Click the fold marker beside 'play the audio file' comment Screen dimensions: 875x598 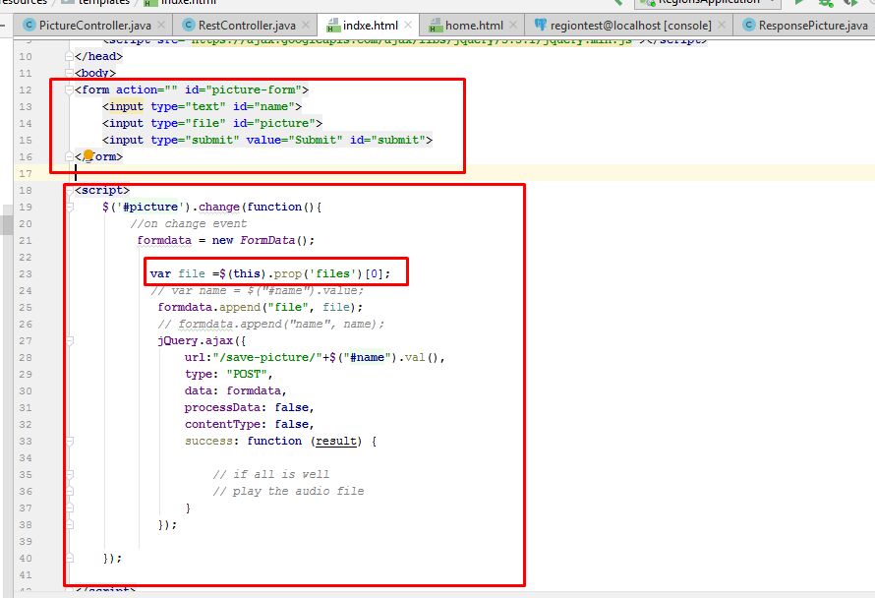click(69, 492)
